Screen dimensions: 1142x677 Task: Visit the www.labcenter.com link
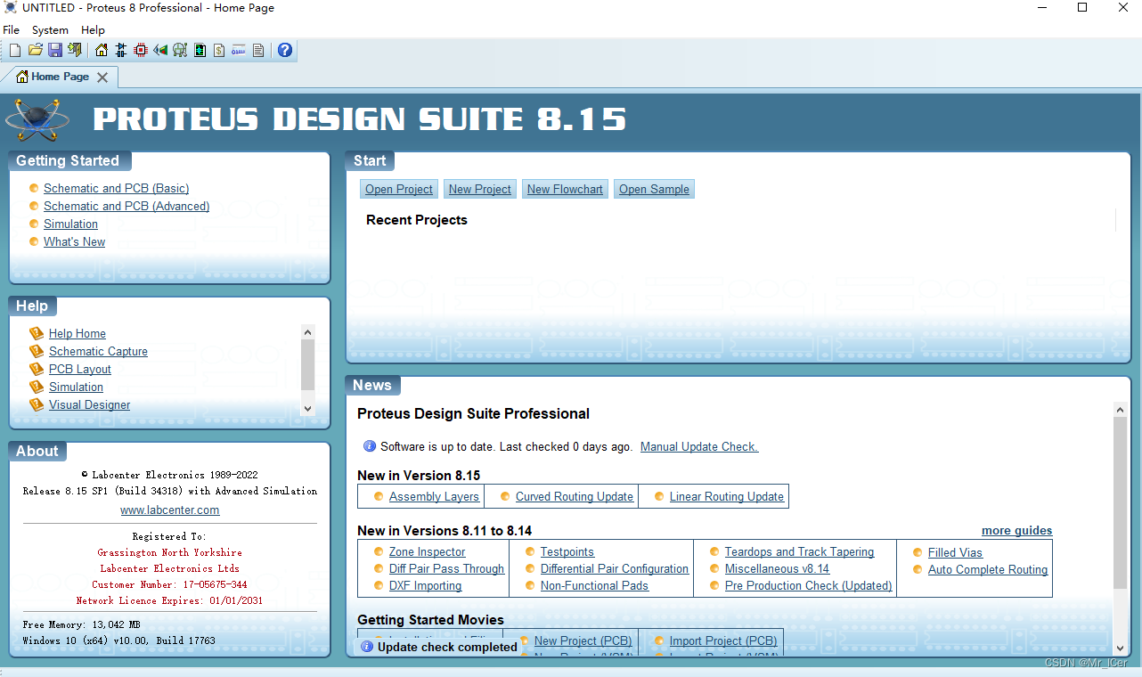(x=170, y=510)
